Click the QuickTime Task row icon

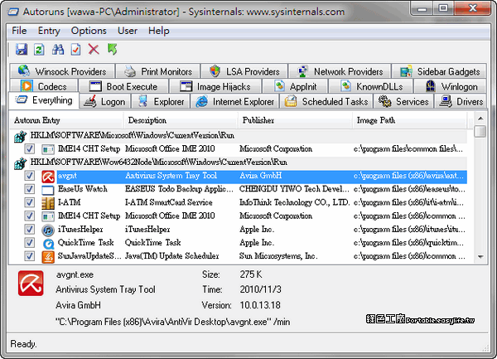click(x=48, y=243)
